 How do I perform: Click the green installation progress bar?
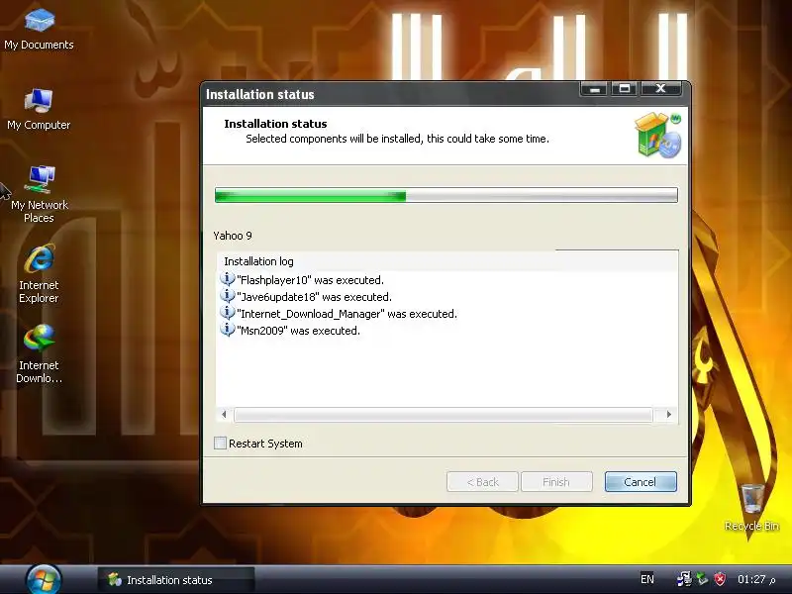pyautogui.click(x=446, y=195)
